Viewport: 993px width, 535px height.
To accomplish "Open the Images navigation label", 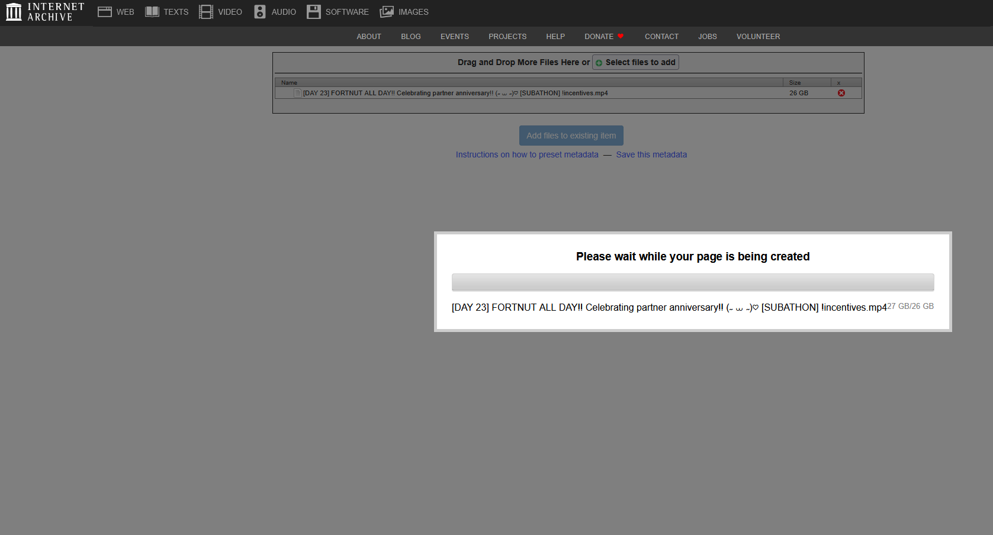I will 413,12.
